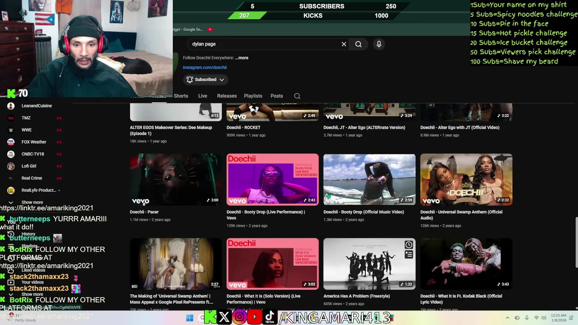Open Doechii - ROCKET video title
Screen dimensions: 578x325
click(x=243, y=127)
